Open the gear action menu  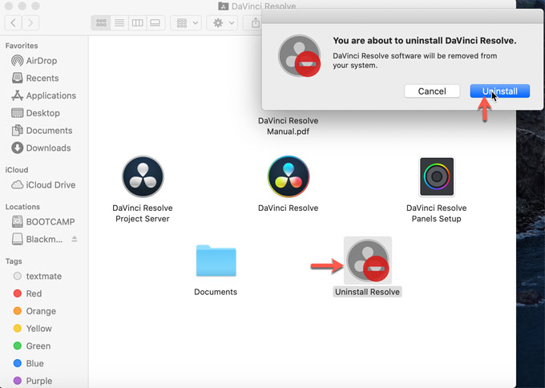tap(223, 23)
